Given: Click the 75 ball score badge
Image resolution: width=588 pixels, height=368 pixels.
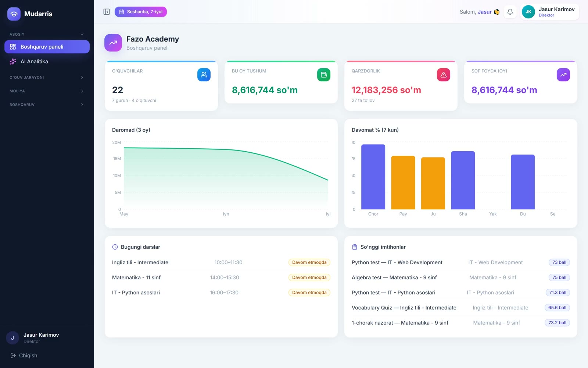Looking at the screenshot, I should coord(559,277).
